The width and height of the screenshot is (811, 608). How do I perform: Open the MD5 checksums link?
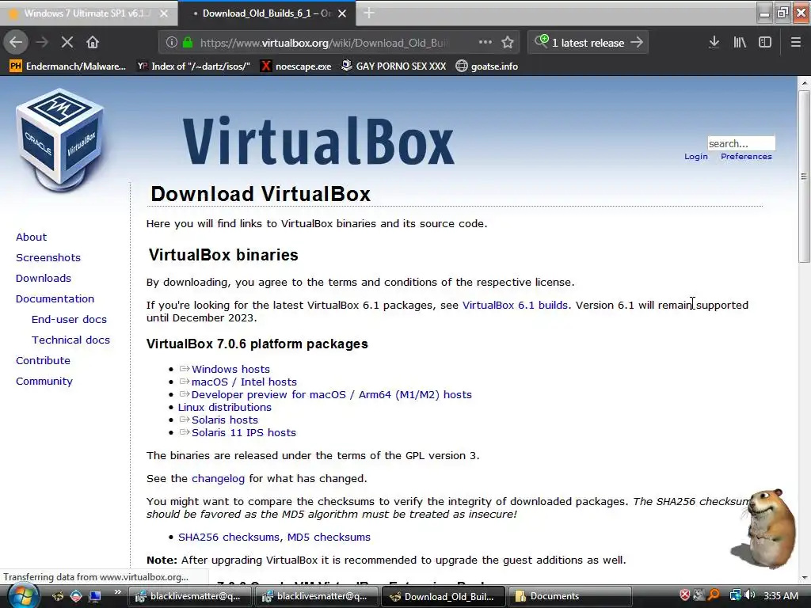(329, 537)
